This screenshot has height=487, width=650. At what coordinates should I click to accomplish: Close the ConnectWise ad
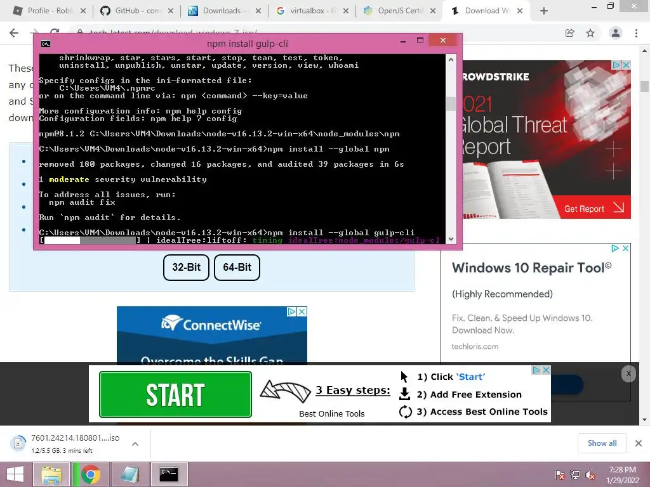coord(302,311)
